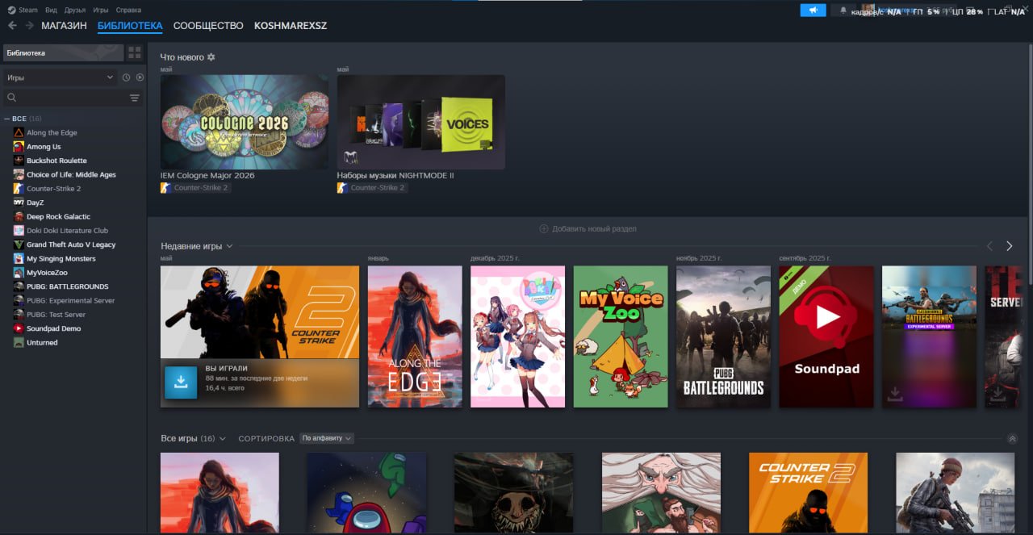Click the Grand Theft Auto V icon

pyautogui.click(x=19, y=245)
